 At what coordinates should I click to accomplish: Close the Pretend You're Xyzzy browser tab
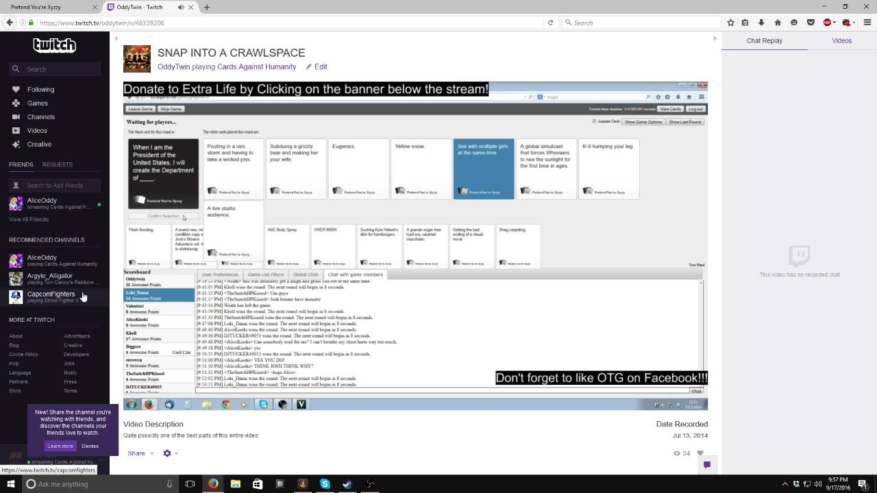(95, 7)
